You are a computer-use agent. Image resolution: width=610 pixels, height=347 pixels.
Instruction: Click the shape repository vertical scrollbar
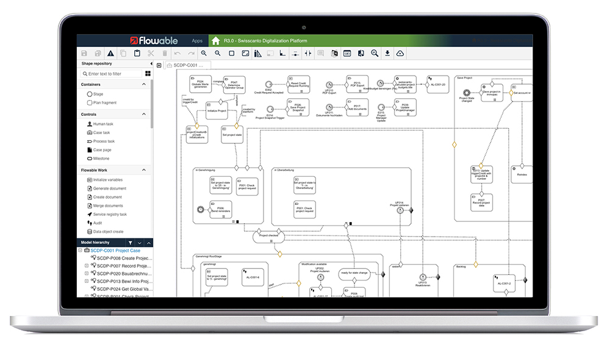point(152,104)
